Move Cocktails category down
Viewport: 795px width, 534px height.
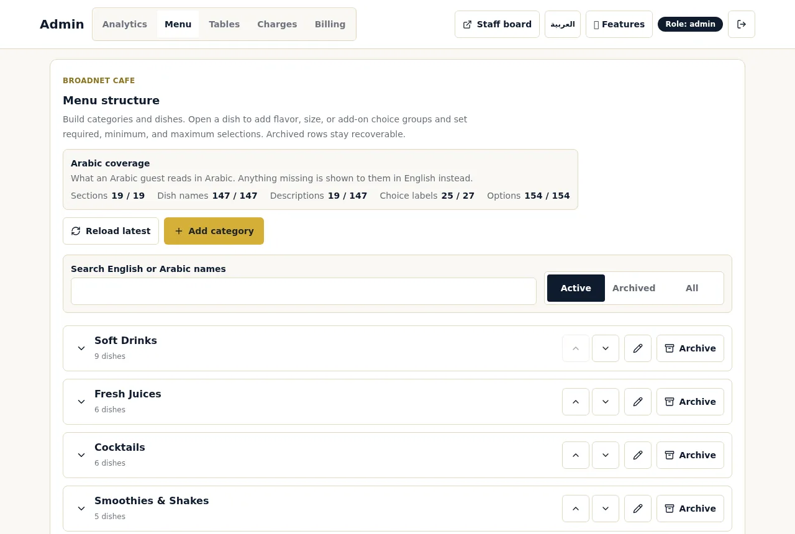(606, 455)
